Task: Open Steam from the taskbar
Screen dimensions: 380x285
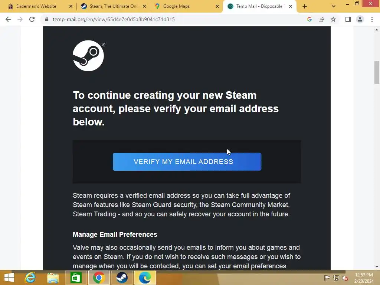Action: (122, 278)
